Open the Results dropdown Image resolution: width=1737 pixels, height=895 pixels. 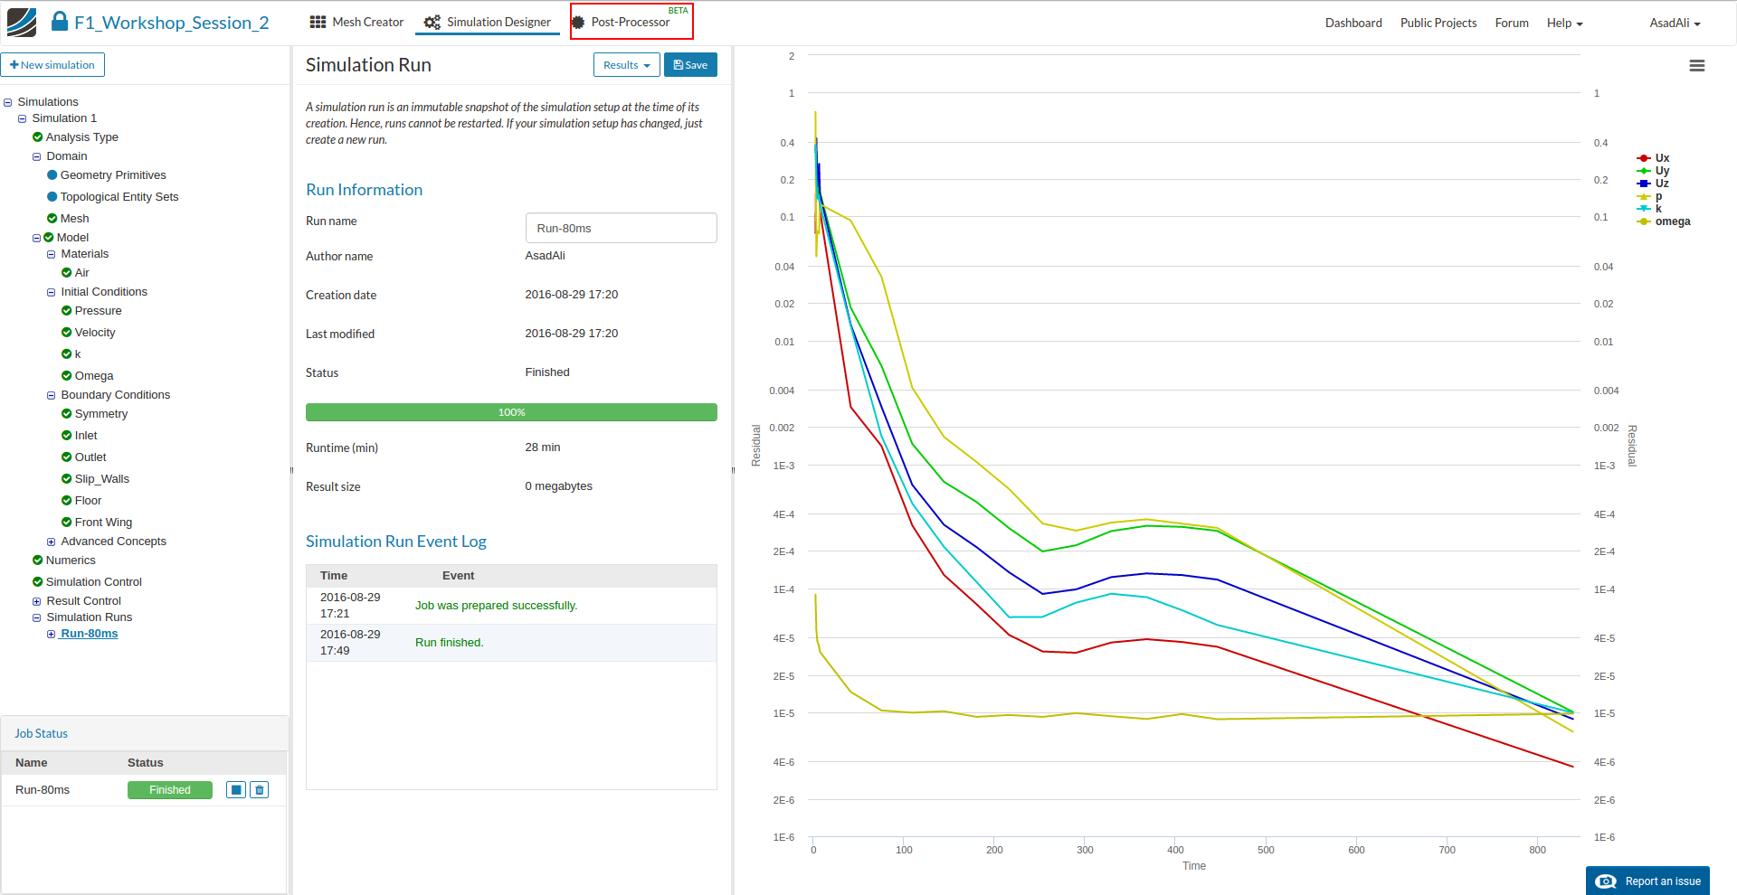(x=626, y=65)
